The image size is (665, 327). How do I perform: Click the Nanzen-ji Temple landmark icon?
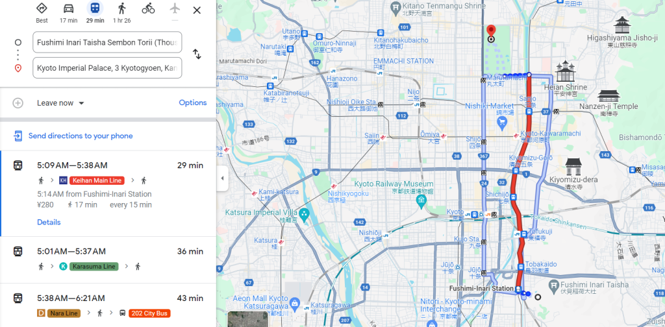(x=609, y=95)
